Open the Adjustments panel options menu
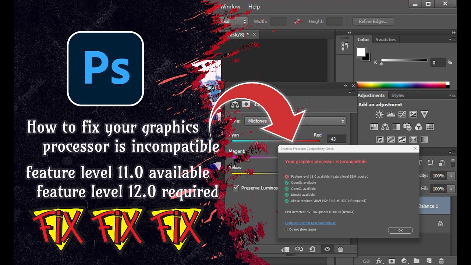Screen dimensions: 471x265 [452, 95]
